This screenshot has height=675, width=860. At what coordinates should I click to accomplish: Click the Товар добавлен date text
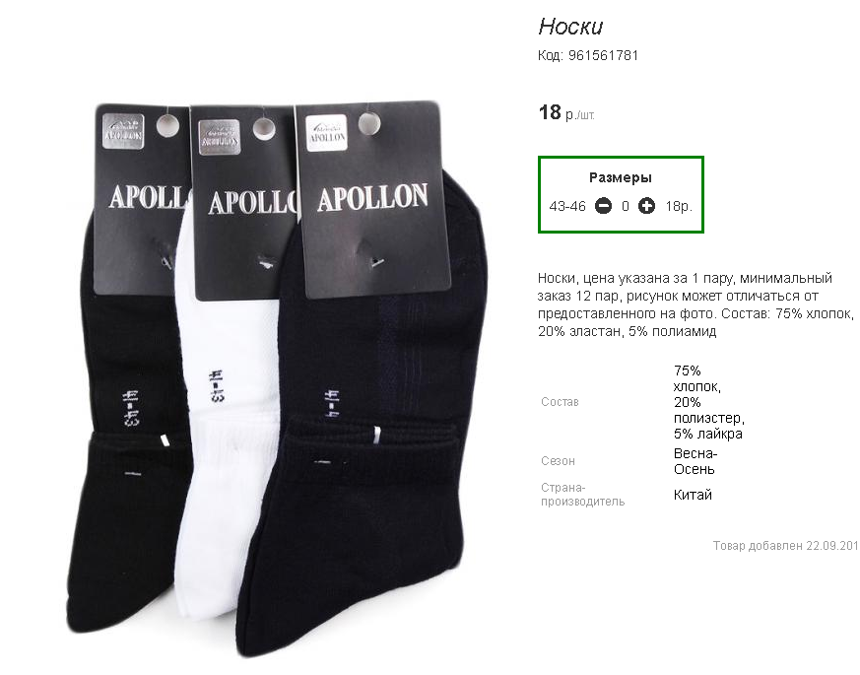pos(785,546)
